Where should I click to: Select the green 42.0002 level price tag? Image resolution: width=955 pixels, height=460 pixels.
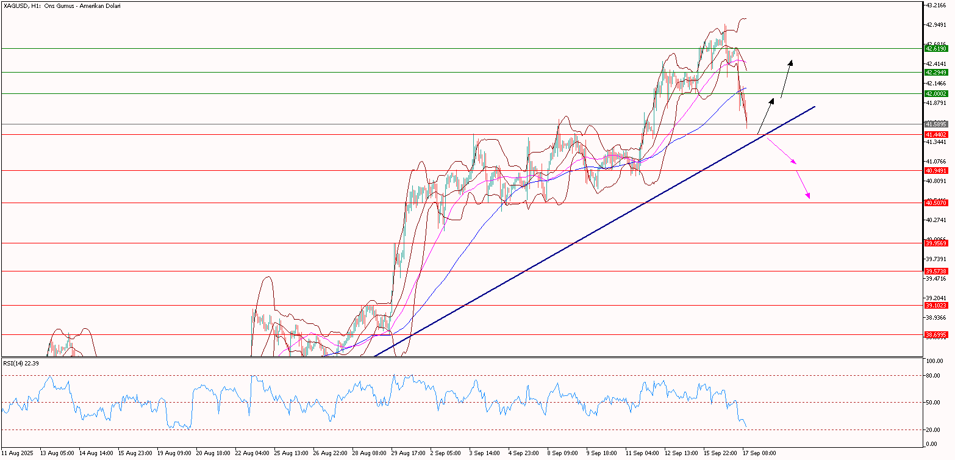tap(935, 93)
